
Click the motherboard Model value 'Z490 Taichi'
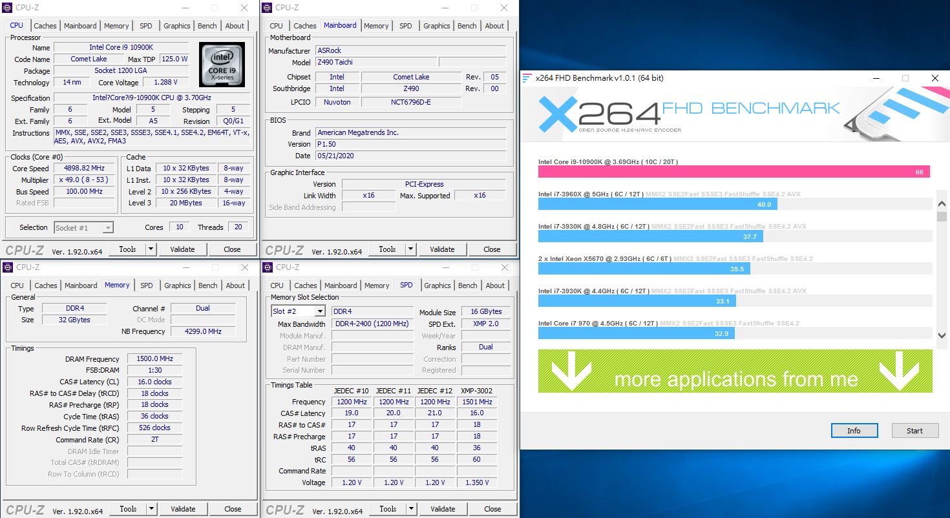[375, 63]
